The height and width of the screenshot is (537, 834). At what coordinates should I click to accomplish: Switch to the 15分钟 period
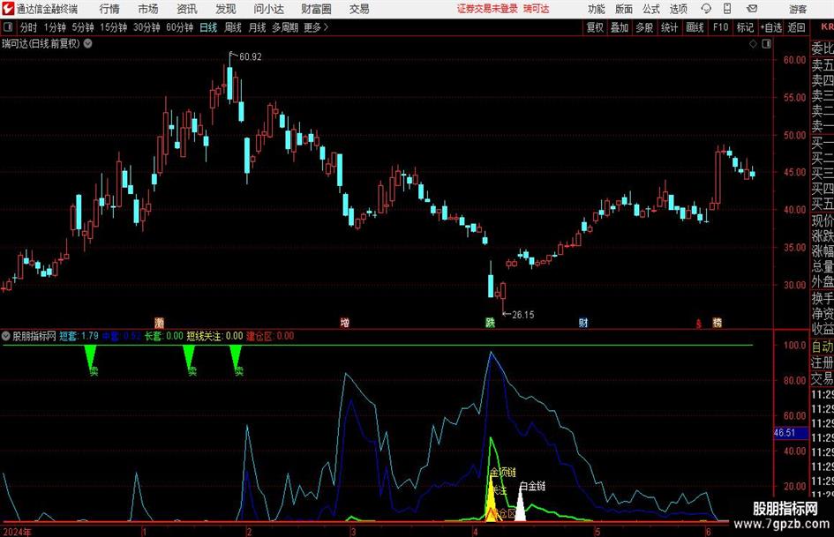114,27
